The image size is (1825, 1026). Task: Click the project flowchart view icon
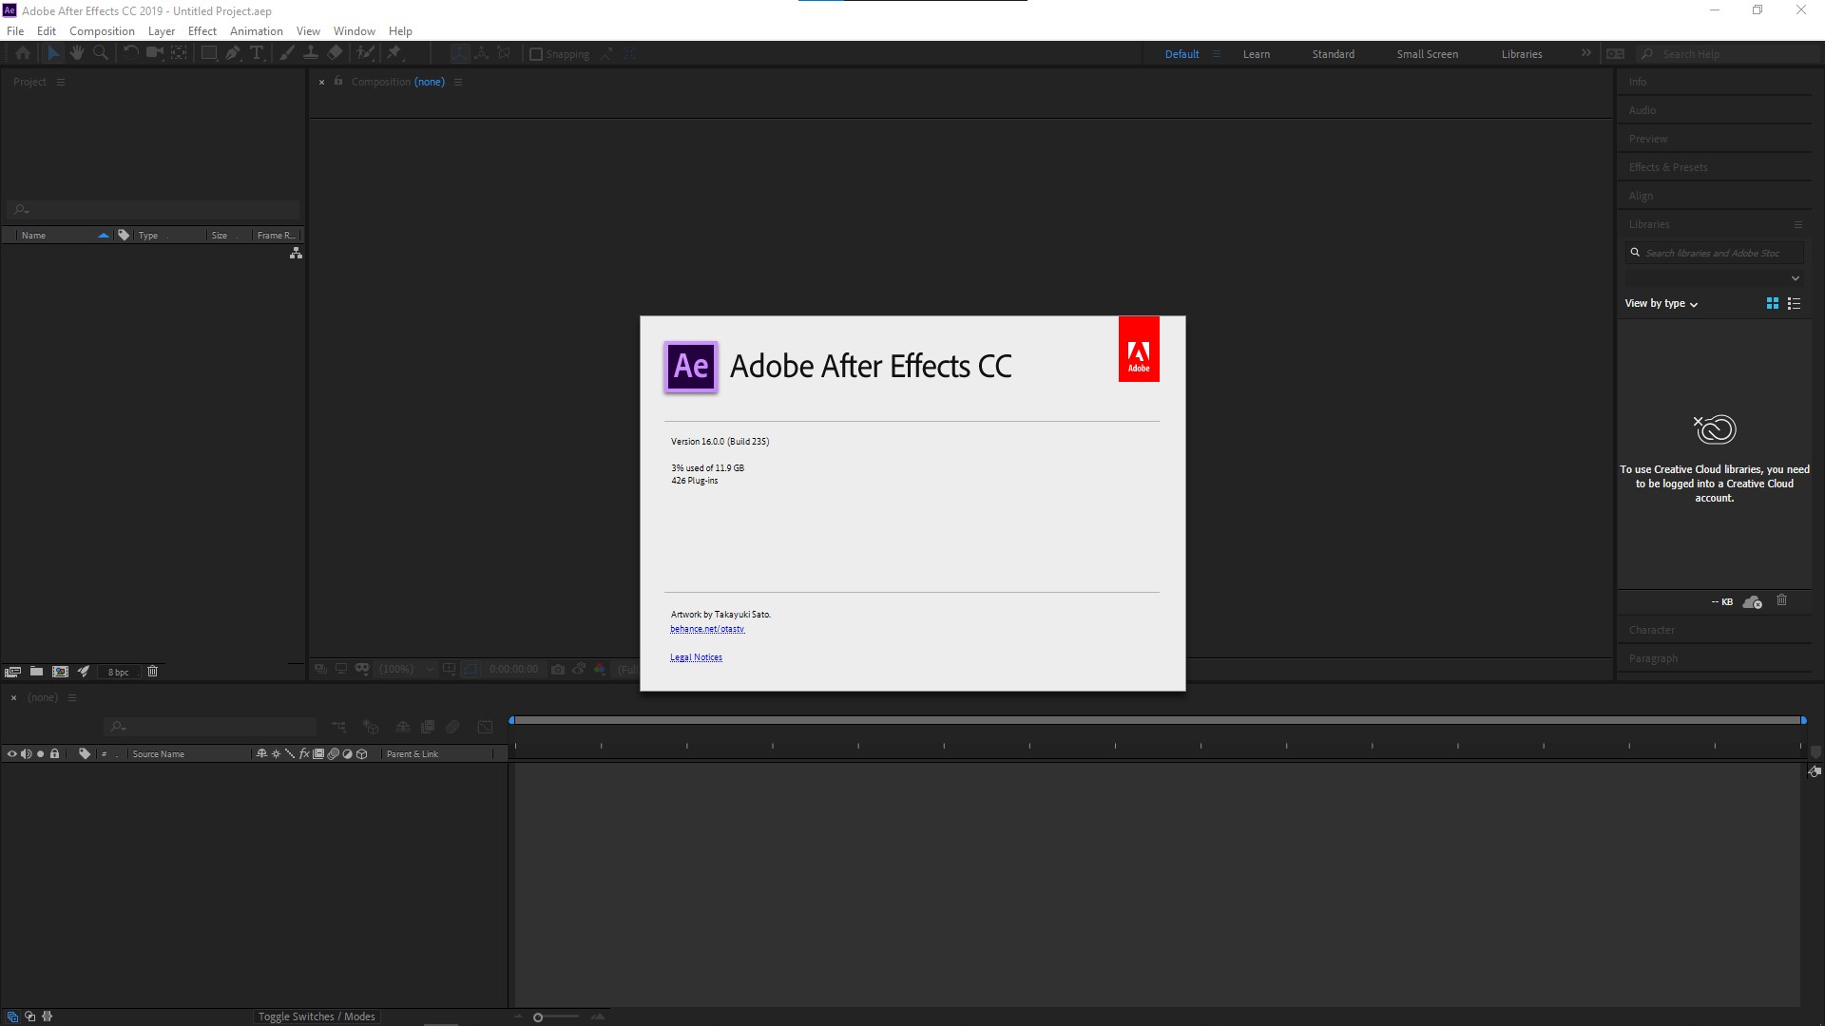pos(296,254)
